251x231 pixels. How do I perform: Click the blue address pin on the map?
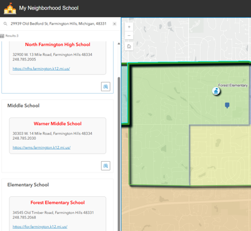(x=227, y=105)
